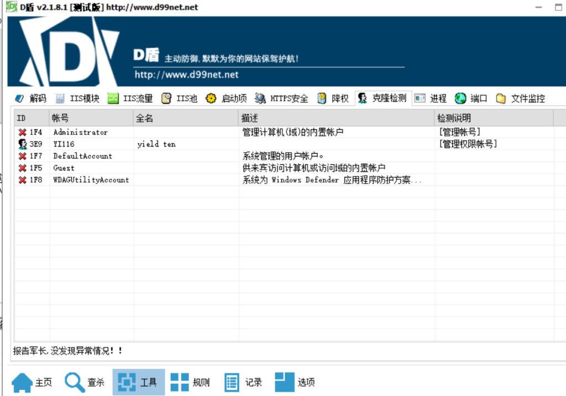Sort by the 帐号 column header
Viewport: 566px width, 396px height.
coord(91,118)
